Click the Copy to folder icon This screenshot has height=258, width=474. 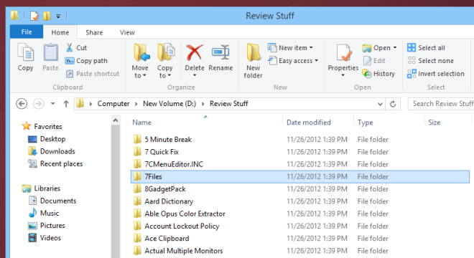click(165, 52)
